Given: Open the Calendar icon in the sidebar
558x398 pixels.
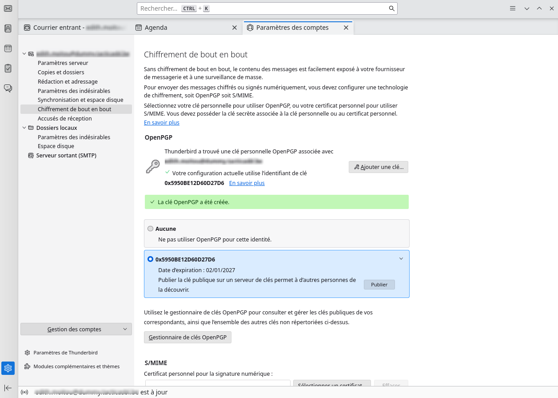Looking at the screenshot, I should click(8, 48).
